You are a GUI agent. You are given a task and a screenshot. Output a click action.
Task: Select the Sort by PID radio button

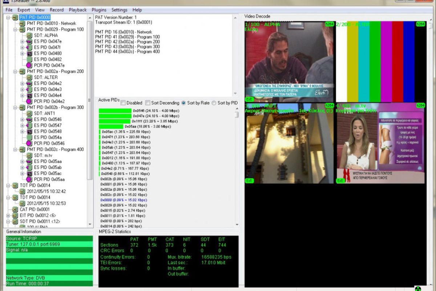click(214, 103)
